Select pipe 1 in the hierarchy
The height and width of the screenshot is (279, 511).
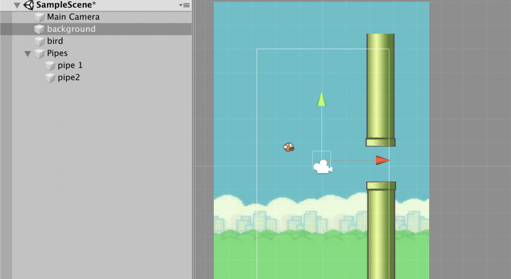pyautogui.click(x=70, y=65)
